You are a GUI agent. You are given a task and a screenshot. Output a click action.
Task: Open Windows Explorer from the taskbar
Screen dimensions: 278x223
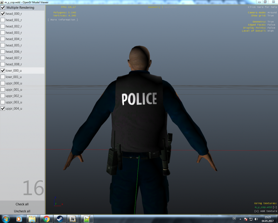click(32, 219)
